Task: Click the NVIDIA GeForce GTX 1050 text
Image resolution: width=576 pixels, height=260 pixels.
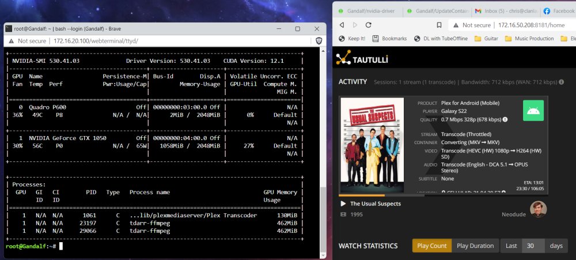Action: click(x=67, y=138)
